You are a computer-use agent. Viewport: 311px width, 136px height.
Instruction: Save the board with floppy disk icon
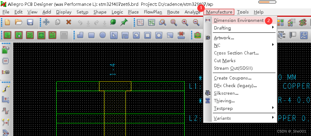tap(30, 22)
